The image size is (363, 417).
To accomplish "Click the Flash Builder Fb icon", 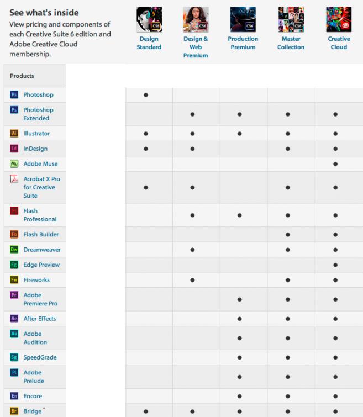I will [x=14, y=235].
